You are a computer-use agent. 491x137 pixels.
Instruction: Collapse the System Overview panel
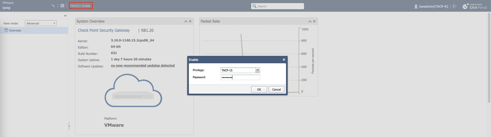[x=186, y=21]
